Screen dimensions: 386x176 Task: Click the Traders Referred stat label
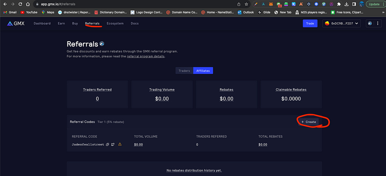point(97,90)
